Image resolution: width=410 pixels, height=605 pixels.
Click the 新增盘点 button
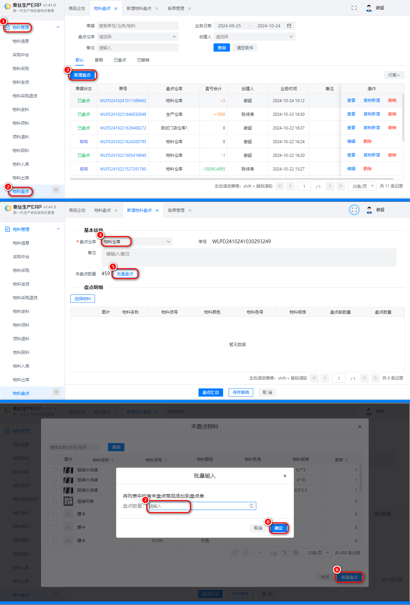pos(82,75)
